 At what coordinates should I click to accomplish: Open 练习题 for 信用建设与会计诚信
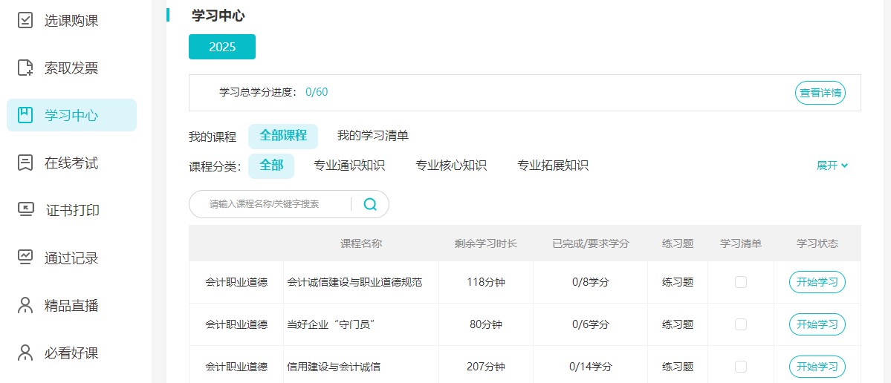click(678, 367)
